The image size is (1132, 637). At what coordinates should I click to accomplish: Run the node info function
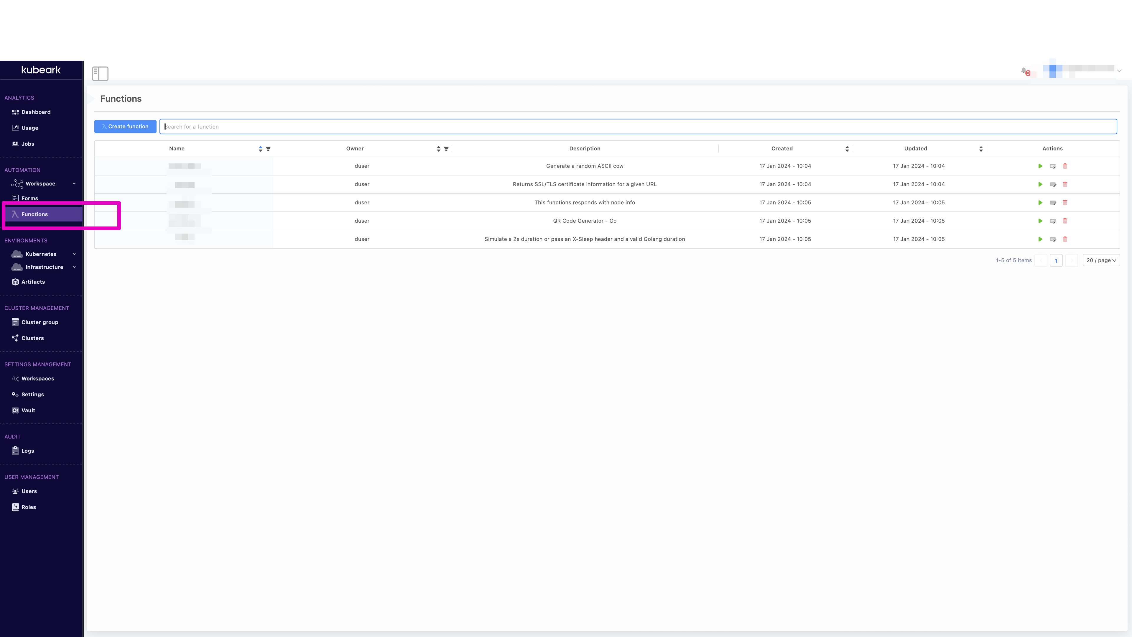pyautogui.click(x=1040, y=203)
